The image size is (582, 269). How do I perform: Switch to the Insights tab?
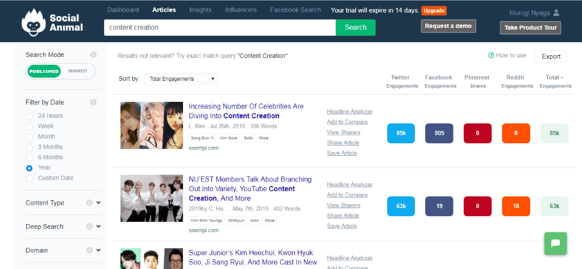(x=201, y=10)
